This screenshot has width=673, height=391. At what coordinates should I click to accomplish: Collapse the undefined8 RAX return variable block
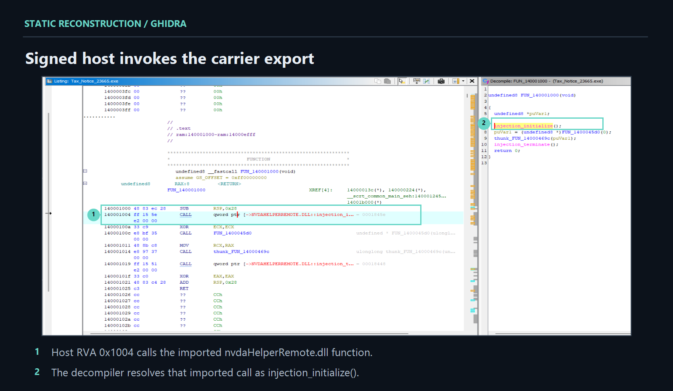[85, 184]
